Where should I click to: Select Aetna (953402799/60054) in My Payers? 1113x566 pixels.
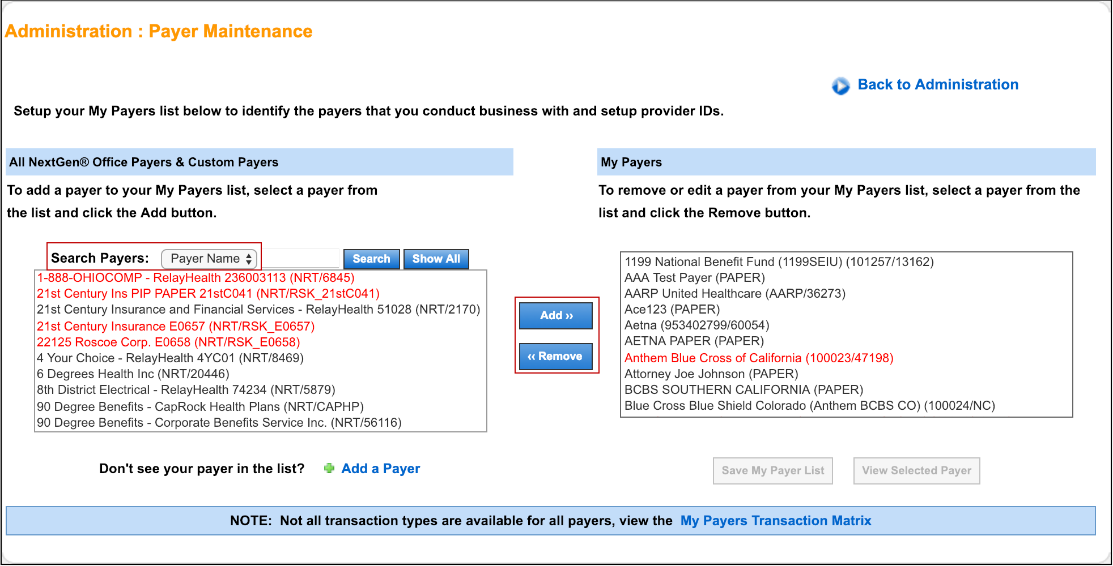pyautogui.click(x=847, y=325)
